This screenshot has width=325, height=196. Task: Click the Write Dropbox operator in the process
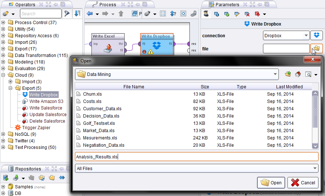point(157,44)
